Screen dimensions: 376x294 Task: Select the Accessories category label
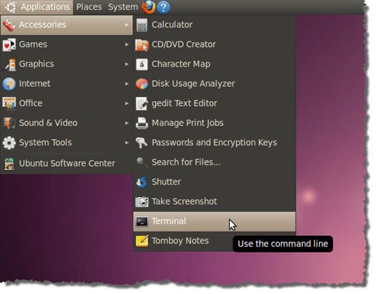pyautogui.click(x=42, y=25)
